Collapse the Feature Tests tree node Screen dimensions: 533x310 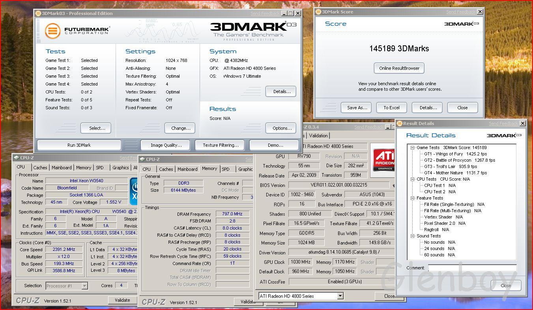413,198
